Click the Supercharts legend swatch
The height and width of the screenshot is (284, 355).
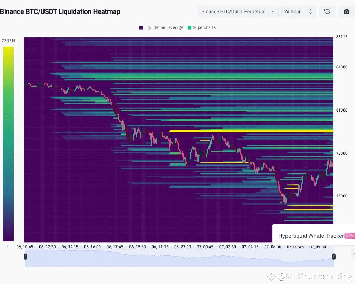[189, 27]
